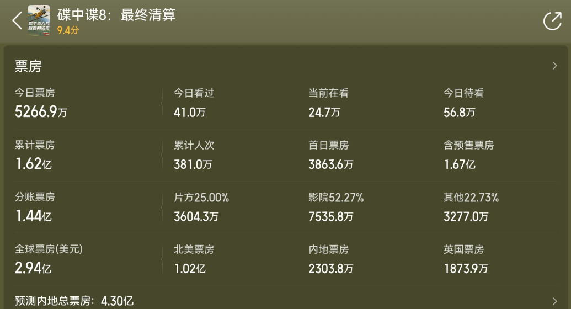Screen dimensions: 571x309
Task: Select 今日待看 56.8万 stat
Action: pyautogui.click(x=463, y=103)
